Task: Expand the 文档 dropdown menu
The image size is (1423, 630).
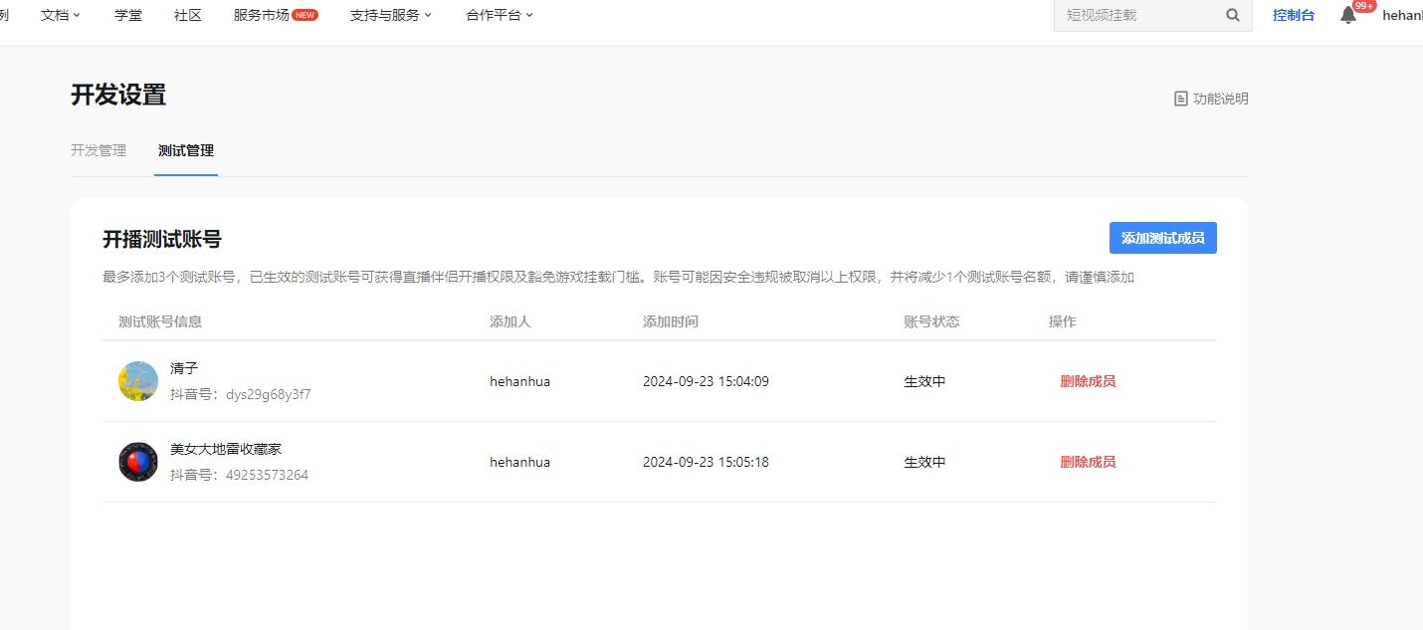Action: click(61, 15)
